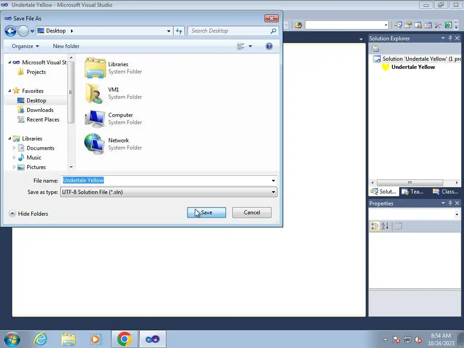Open the Solution Explorer window position menu
The image size is (464, 348).
click(443, 38)
